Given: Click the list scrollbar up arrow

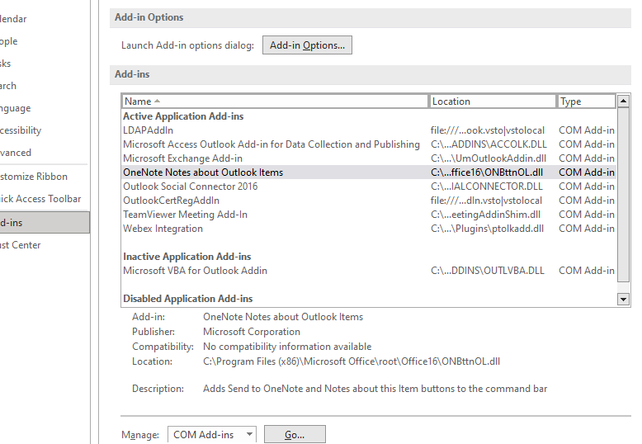Looking at the screenshot, I should [x=623, y=101].
